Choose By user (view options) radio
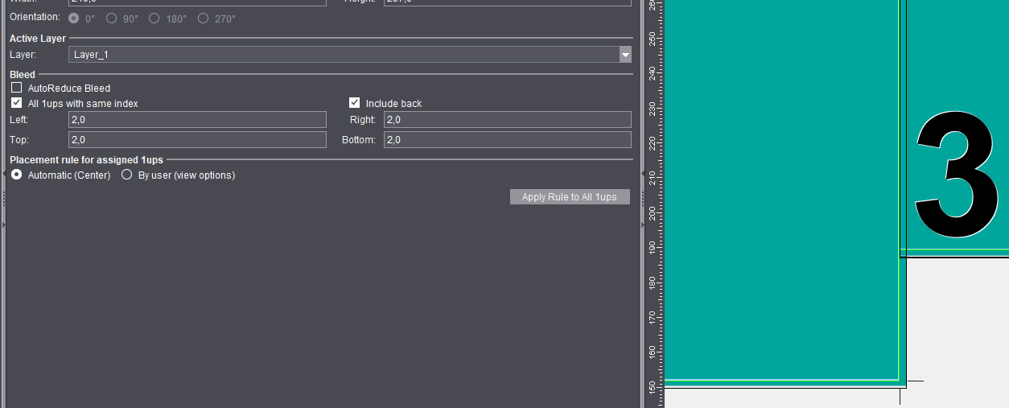This screenshot has height=408, width=1009. 126,175
